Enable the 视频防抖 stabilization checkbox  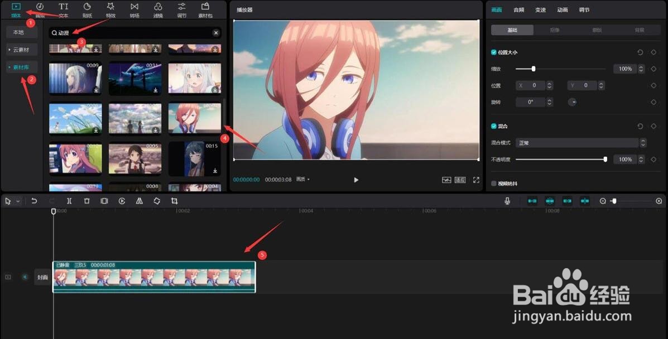(x=494, y=183)
